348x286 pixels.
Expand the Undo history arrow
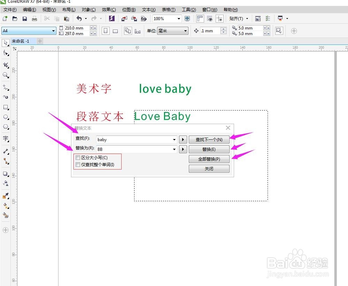tap(86, 19)
